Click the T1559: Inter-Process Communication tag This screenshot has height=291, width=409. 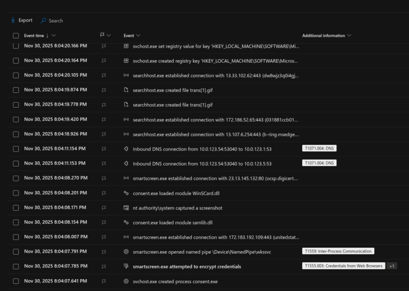coord(337,251)
